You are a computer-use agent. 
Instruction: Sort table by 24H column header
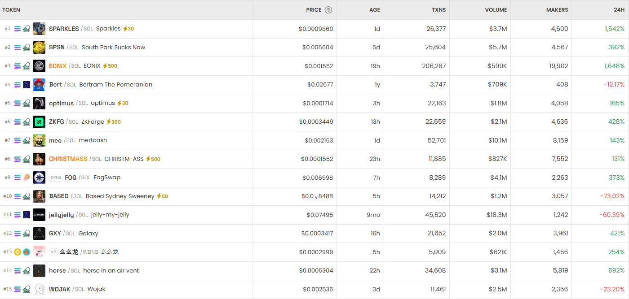[x=619, y=10]
